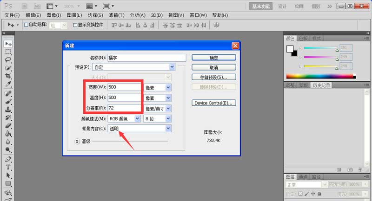Select the Rectangular Marquee tool
The height and width of the screenshot is (201, 372).
pyautogui.click(x=8, y=52)
